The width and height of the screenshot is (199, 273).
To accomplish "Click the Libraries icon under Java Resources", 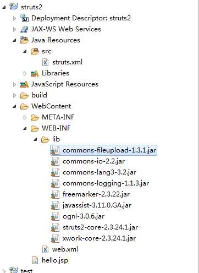I will [35, 73].
